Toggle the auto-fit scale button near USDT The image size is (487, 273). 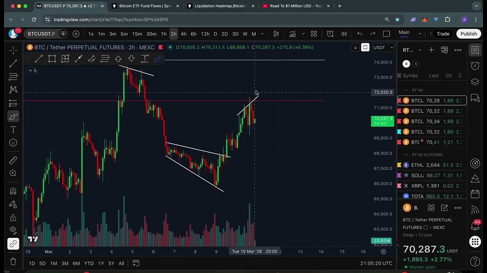(x=365, y=47)
